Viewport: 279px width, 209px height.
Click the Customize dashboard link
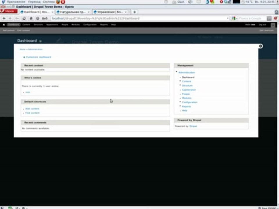39,57
